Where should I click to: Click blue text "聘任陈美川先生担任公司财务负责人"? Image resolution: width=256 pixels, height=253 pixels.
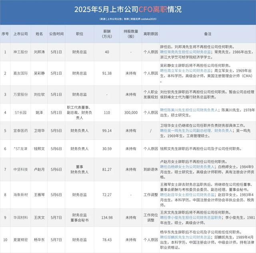189,110
